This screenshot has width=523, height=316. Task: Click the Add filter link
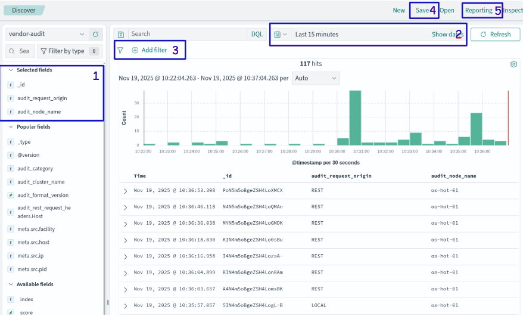point(150,51)
